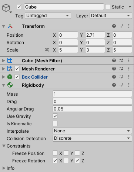Image resolution: width=134 pixels, height=172 pixels.
Task: Click the Mesh Renderer icon
Action: (x=10, y=69)
